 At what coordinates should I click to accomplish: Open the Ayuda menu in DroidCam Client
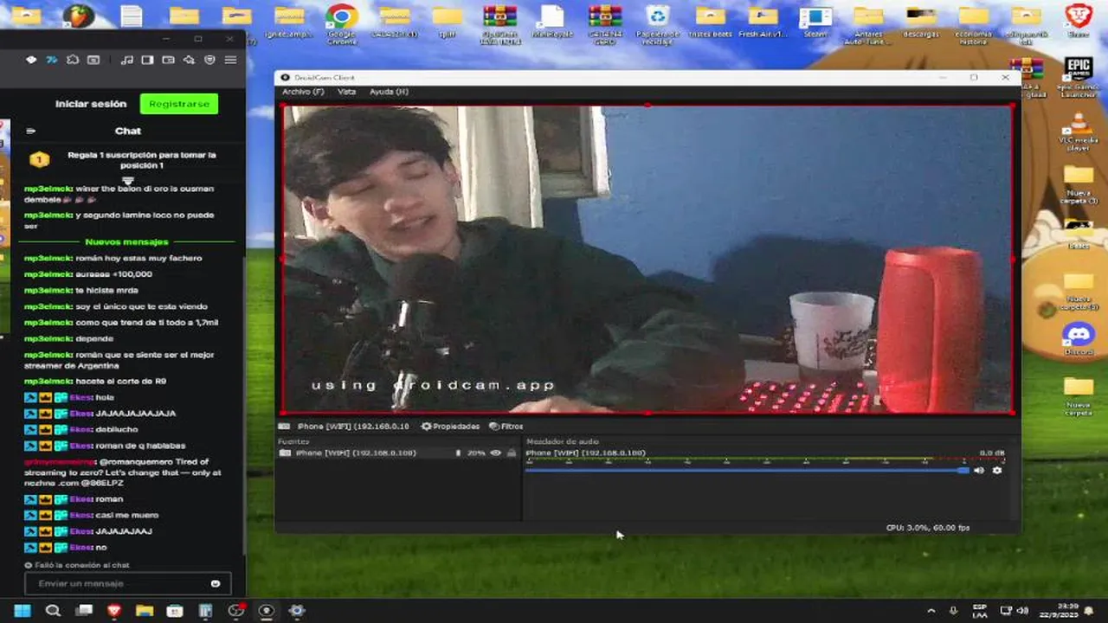(389, 92)
